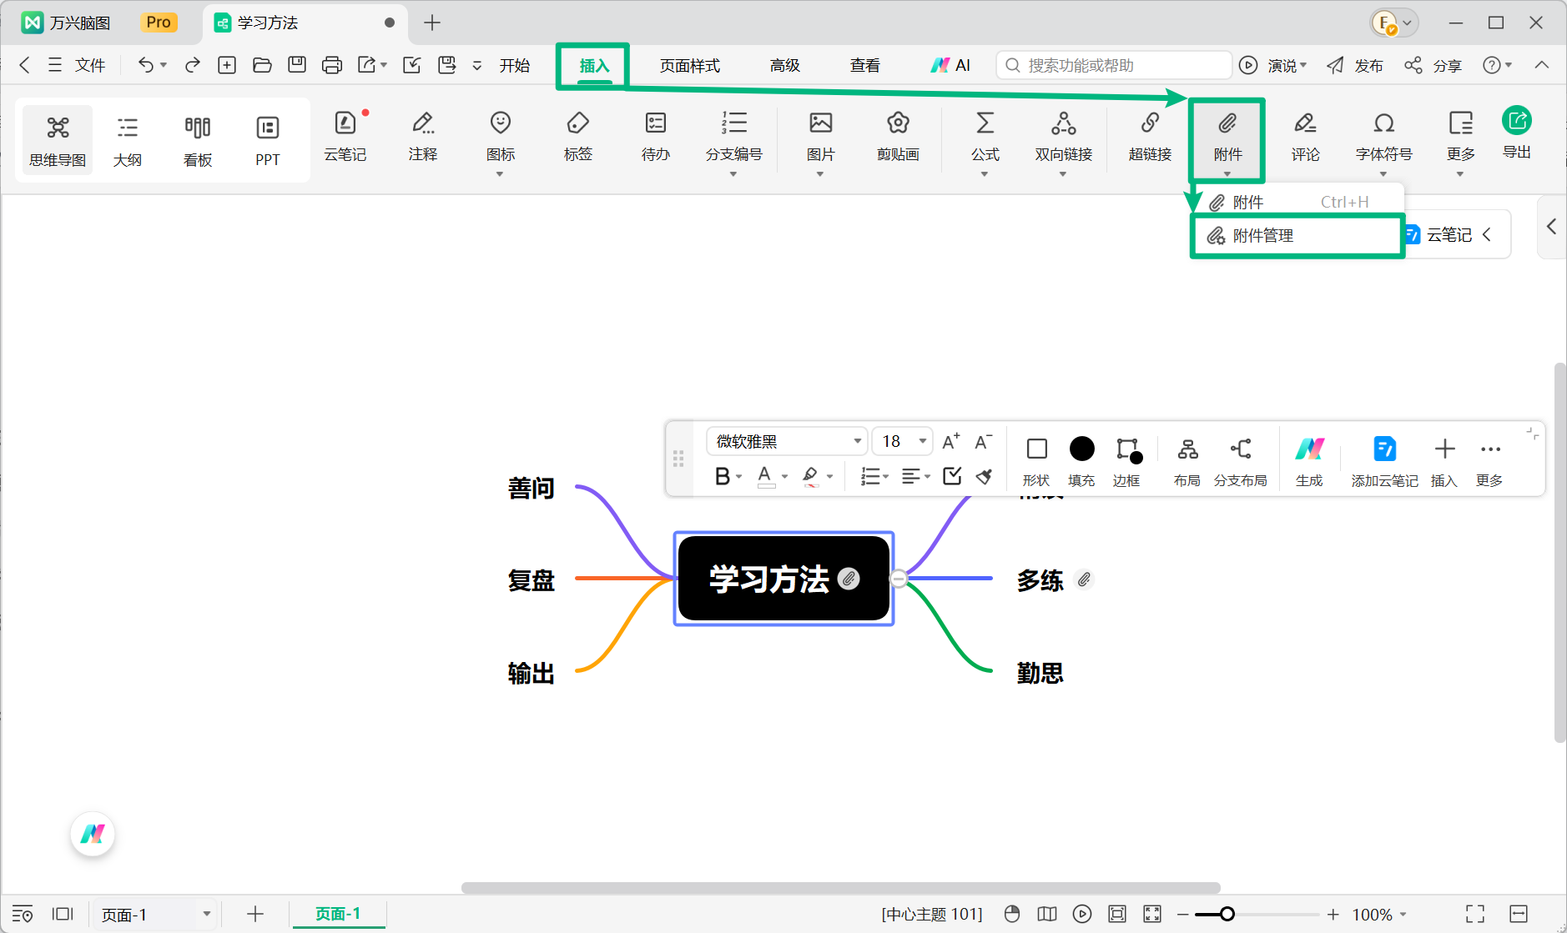This screenshot has width=1567, height=933.
Task: Open attachment icon on 多练 topic
Action: [1084, 579]
